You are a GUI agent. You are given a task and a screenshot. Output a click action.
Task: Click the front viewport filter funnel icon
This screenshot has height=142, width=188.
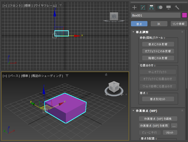point(61,5)
